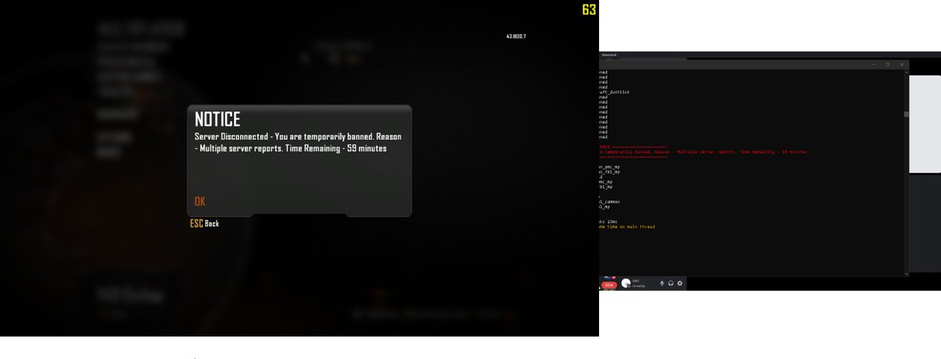Click the game version number text
The width and height of the screenshot is (941, 359).
click(x=516, y=36)
